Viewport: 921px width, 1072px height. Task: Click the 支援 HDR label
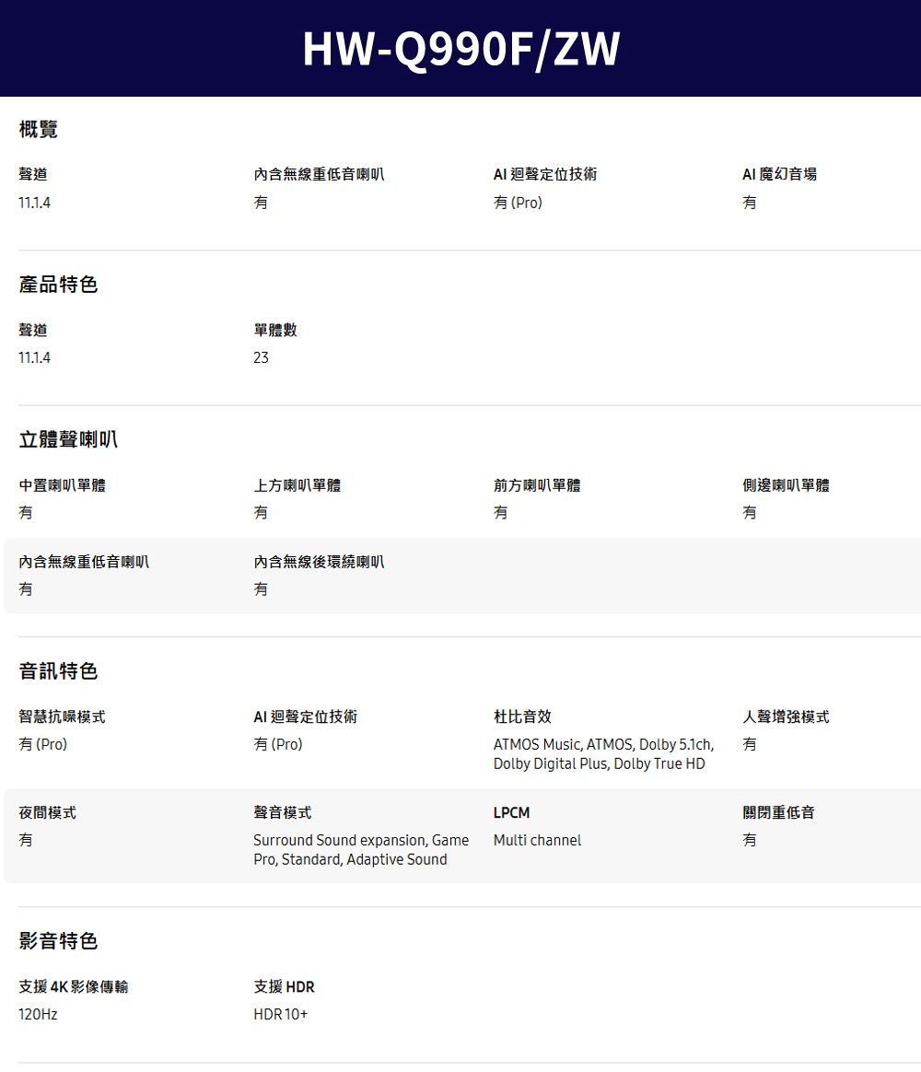pos(284,987)
